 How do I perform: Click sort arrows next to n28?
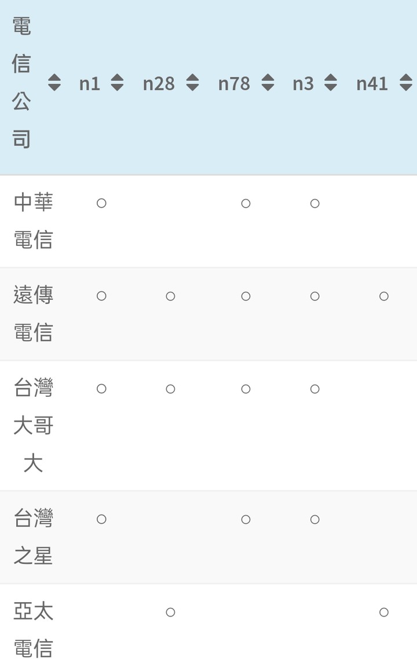point(192,83)
